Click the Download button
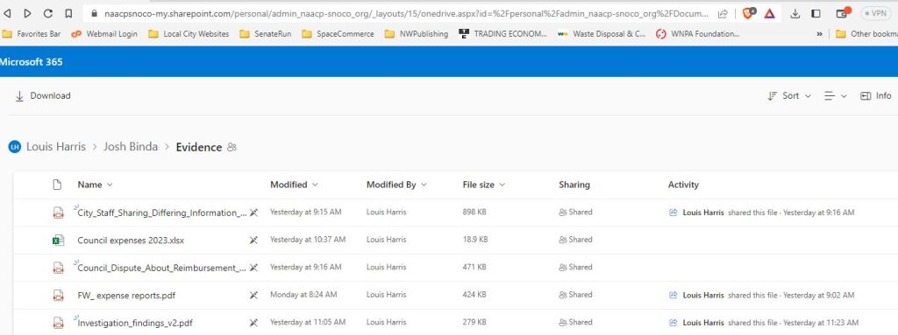898x335 pixels. click(43, 96)
